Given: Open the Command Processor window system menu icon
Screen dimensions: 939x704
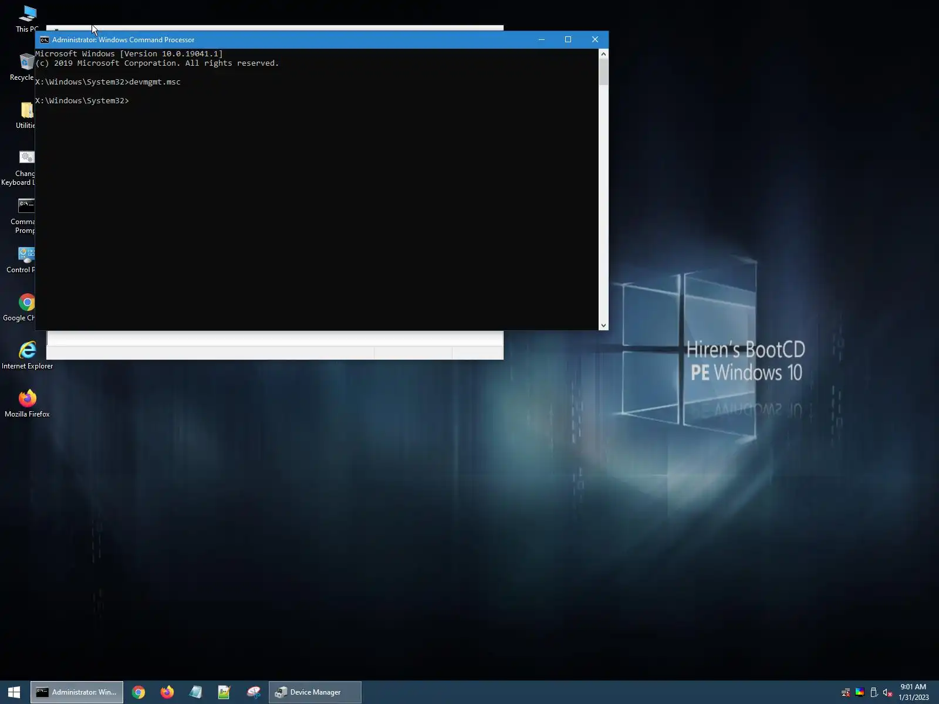Looking at the screenshot, I should tap(44, 40).
